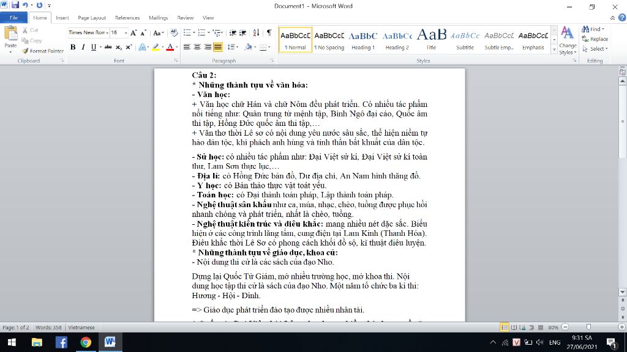Center the paragraph text
Image resolution: width=627 pixels, height=352 pixels.
pos(197,47)
